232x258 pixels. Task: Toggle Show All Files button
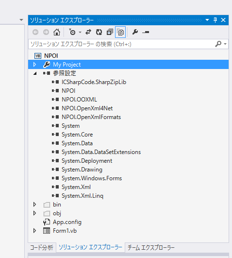pos(120,32)
